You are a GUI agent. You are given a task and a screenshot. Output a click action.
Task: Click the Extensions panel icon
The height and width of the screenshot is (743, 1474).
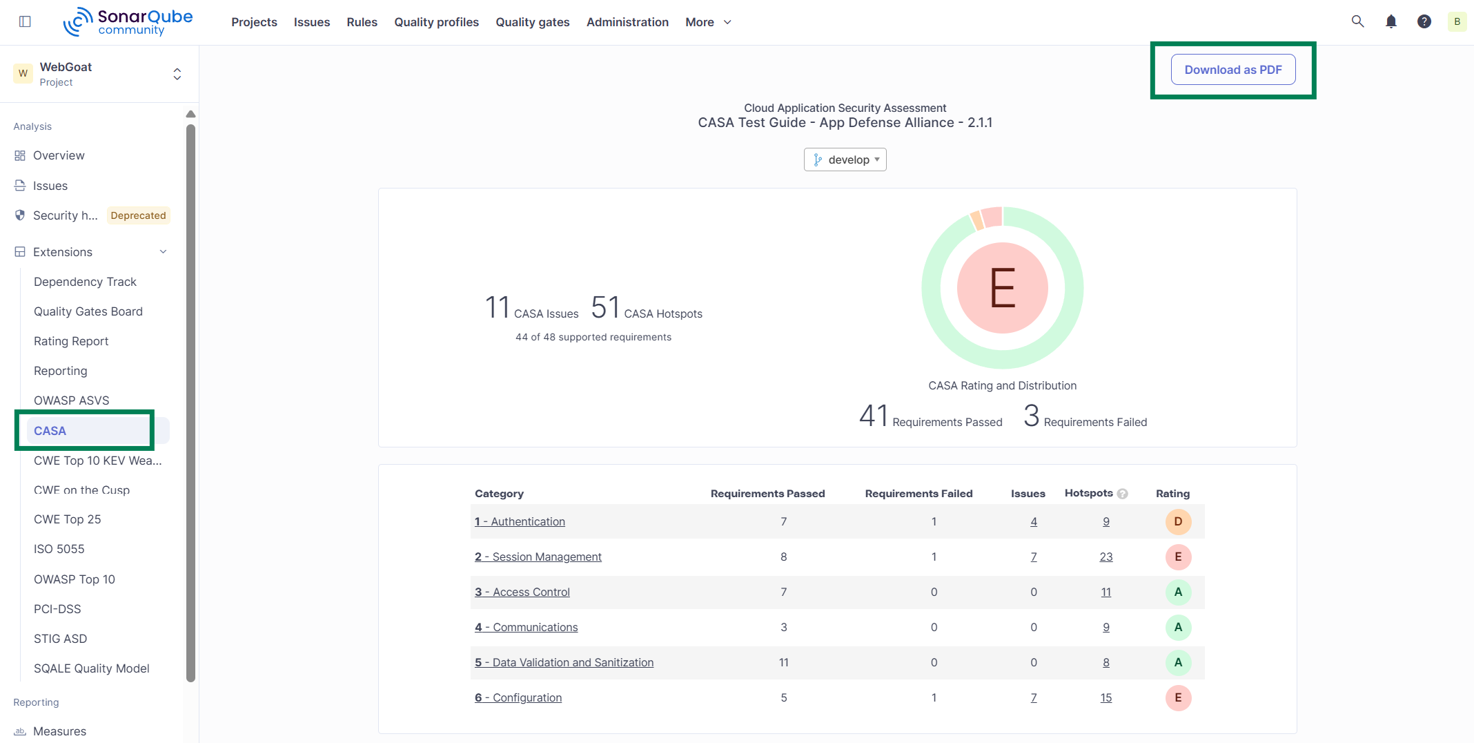[20, 252]
